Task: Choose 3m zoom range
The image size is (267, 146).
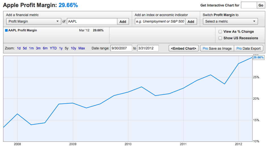Action: (x=38, y=48)
